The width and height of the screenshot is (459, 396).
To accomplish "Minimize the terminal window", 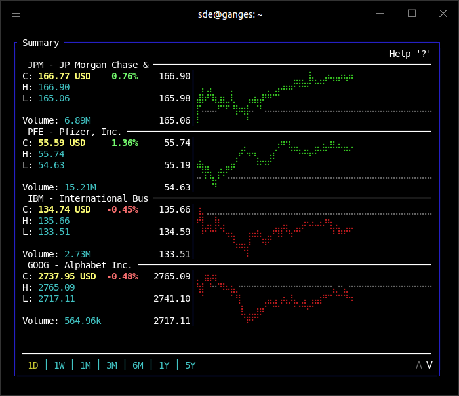I will click(380, 14).
